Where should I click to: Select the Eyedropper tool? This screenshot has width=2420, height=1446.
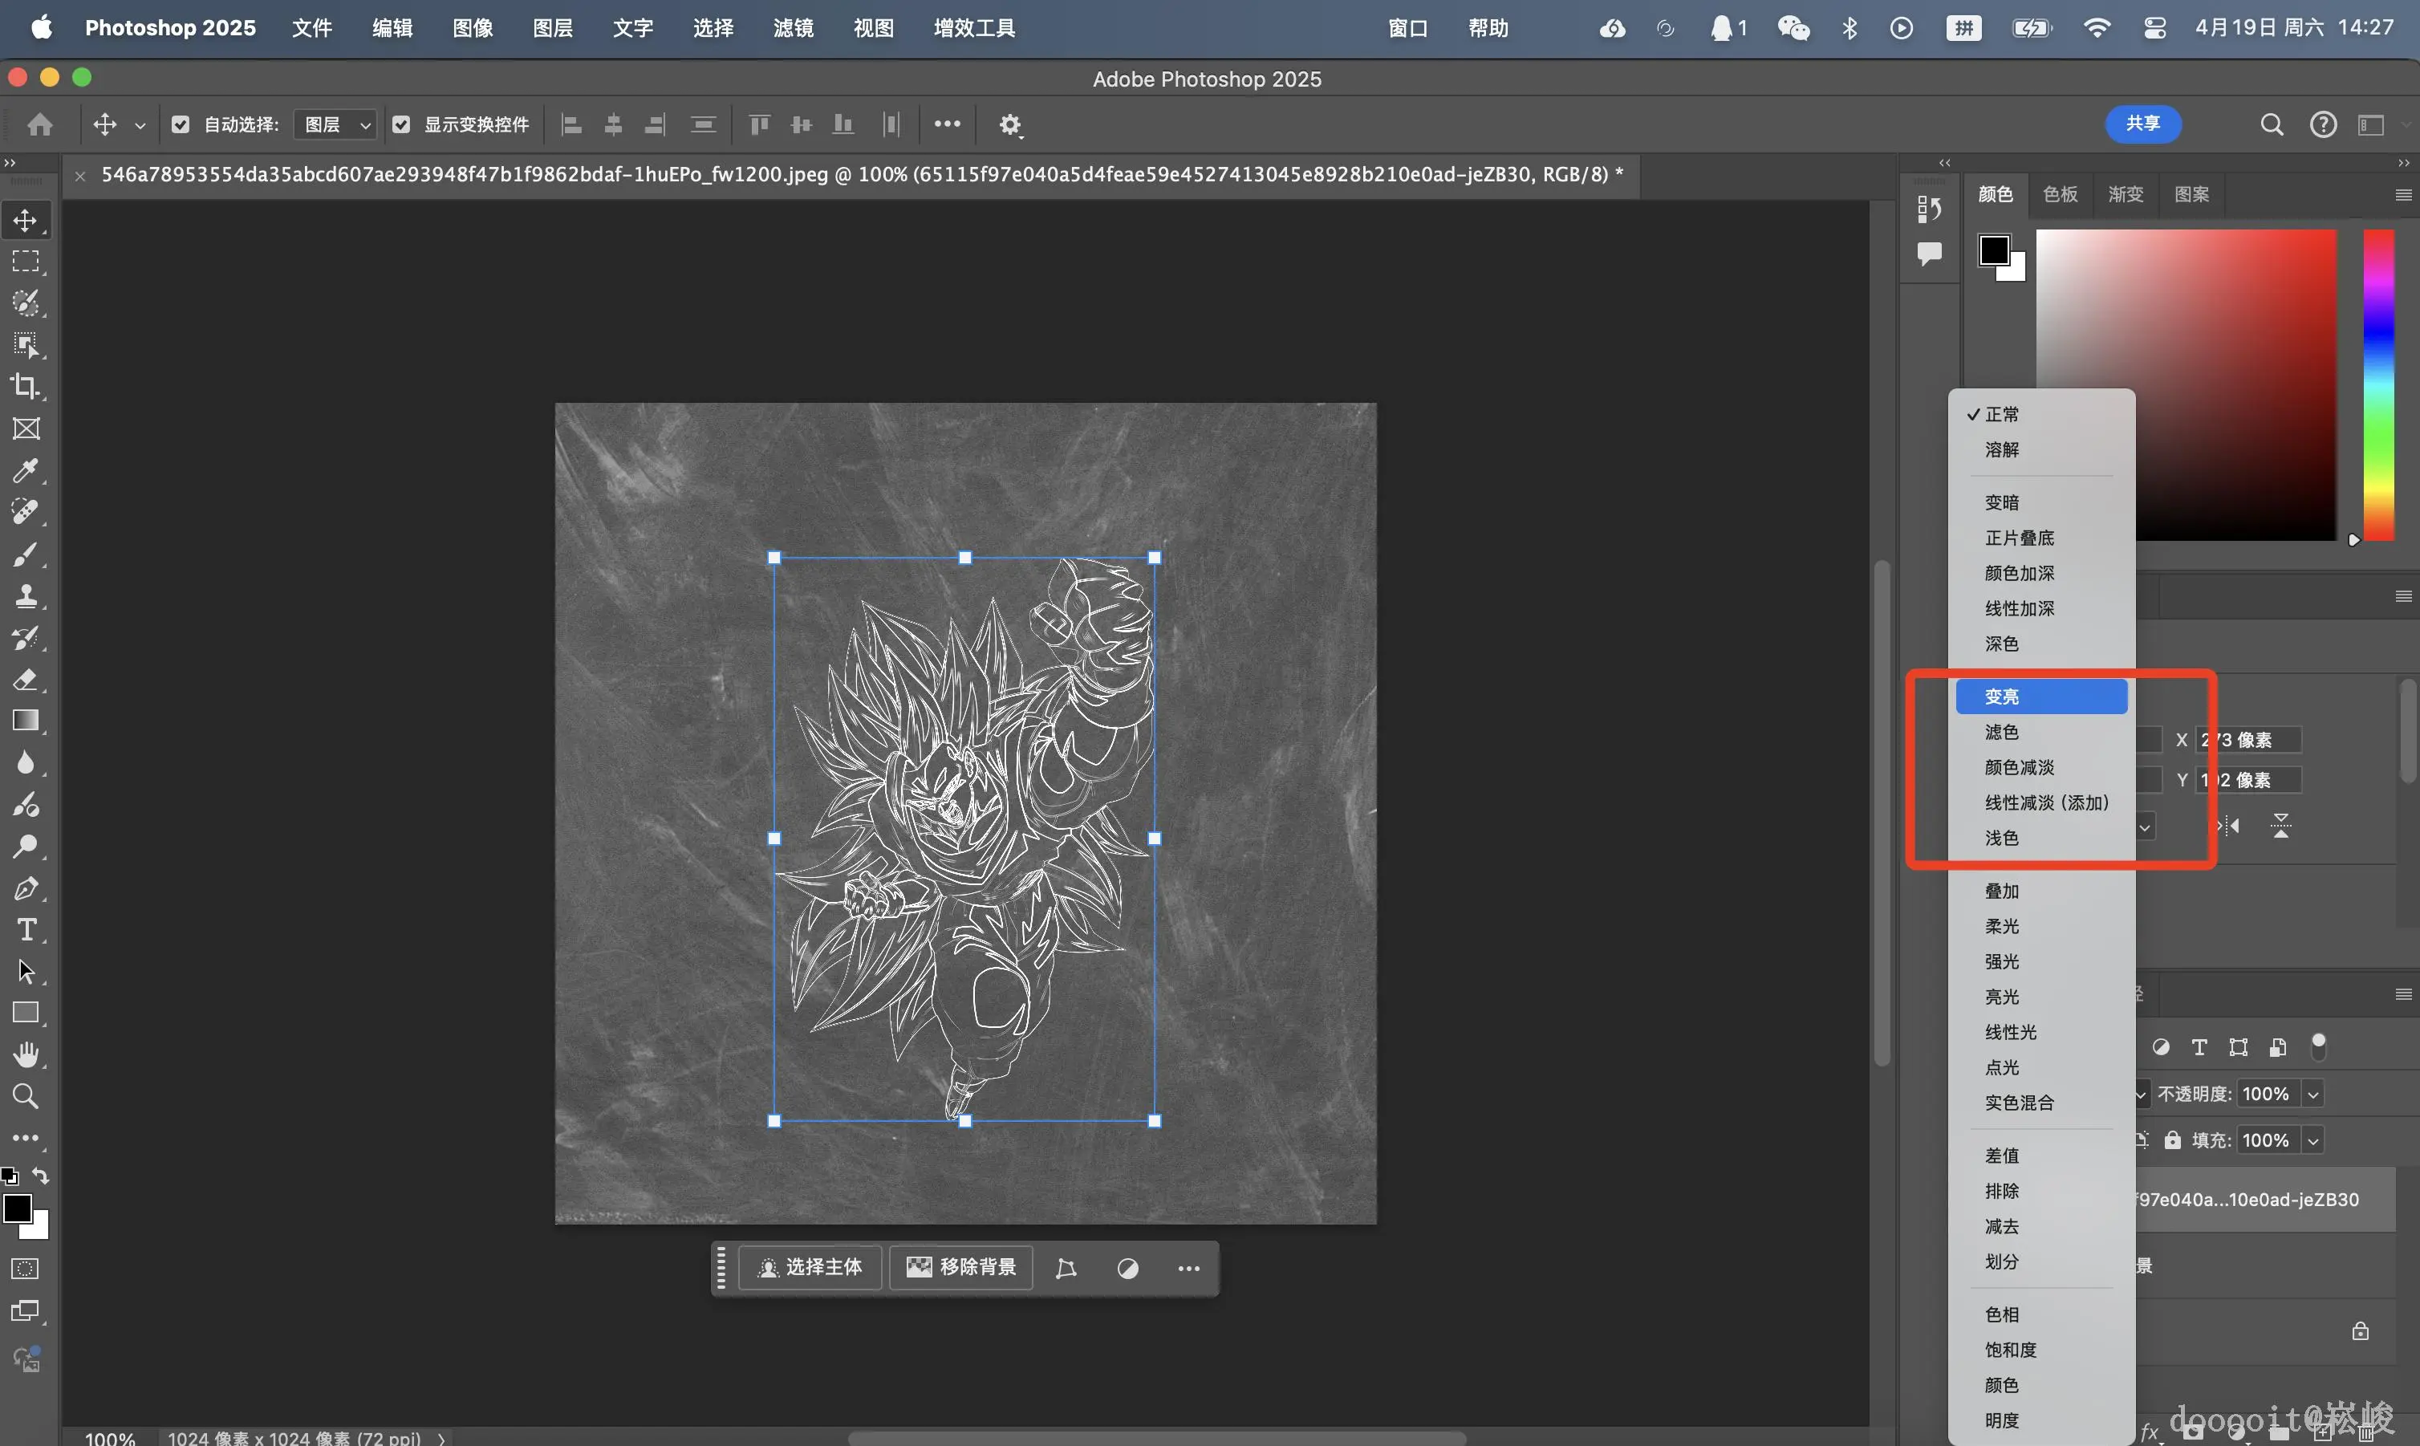(26, 470)
